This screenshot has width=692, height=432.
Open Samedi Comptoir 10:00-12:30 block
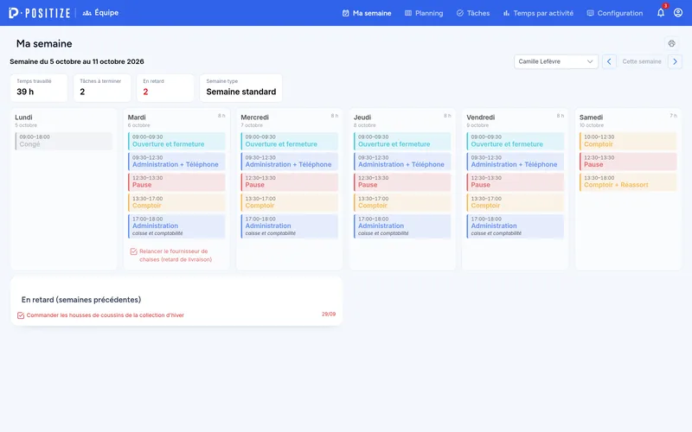tap(628, 141)
